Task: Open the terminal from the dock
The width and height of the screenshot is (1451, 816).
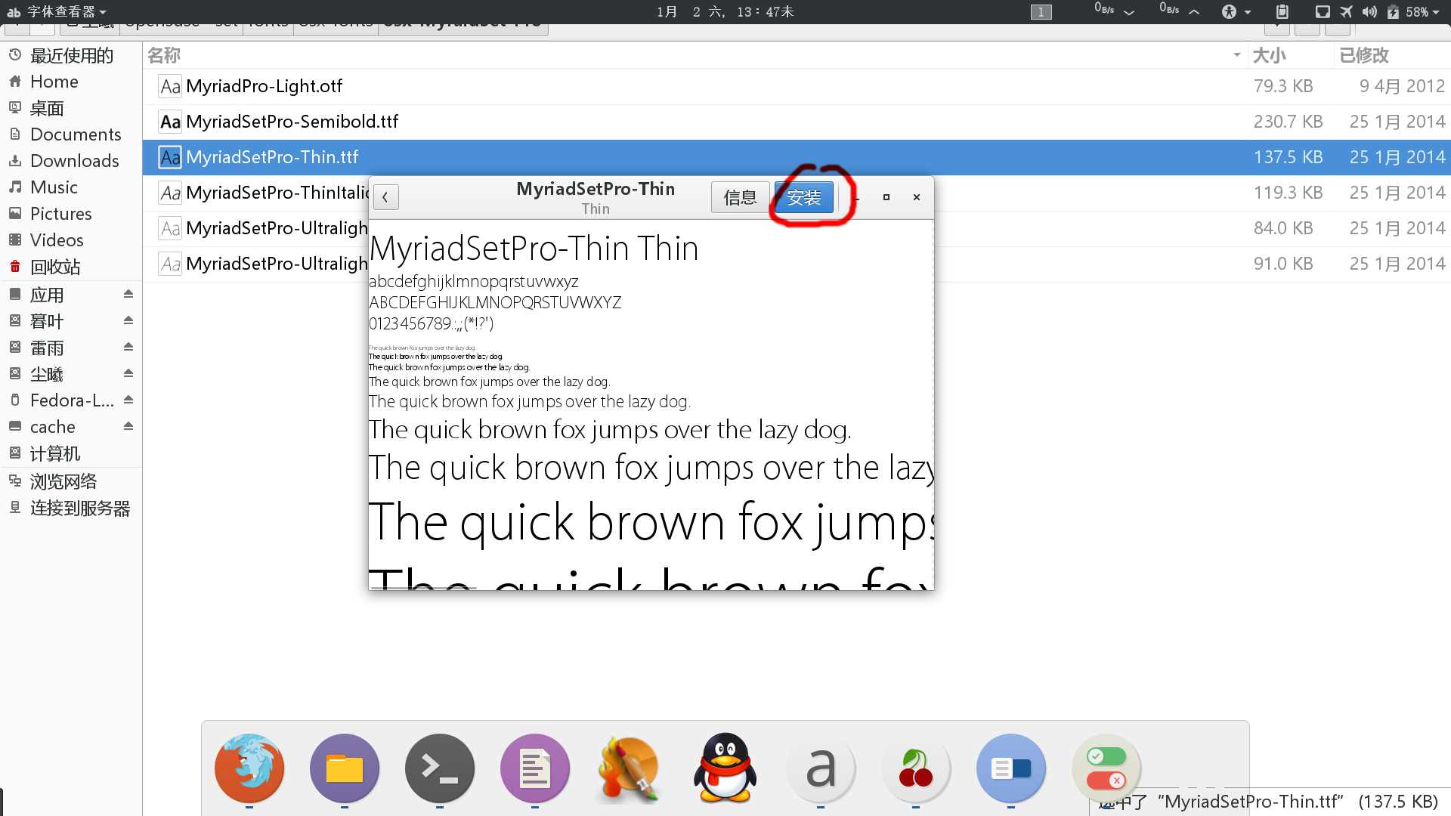Action: [440, 768]
